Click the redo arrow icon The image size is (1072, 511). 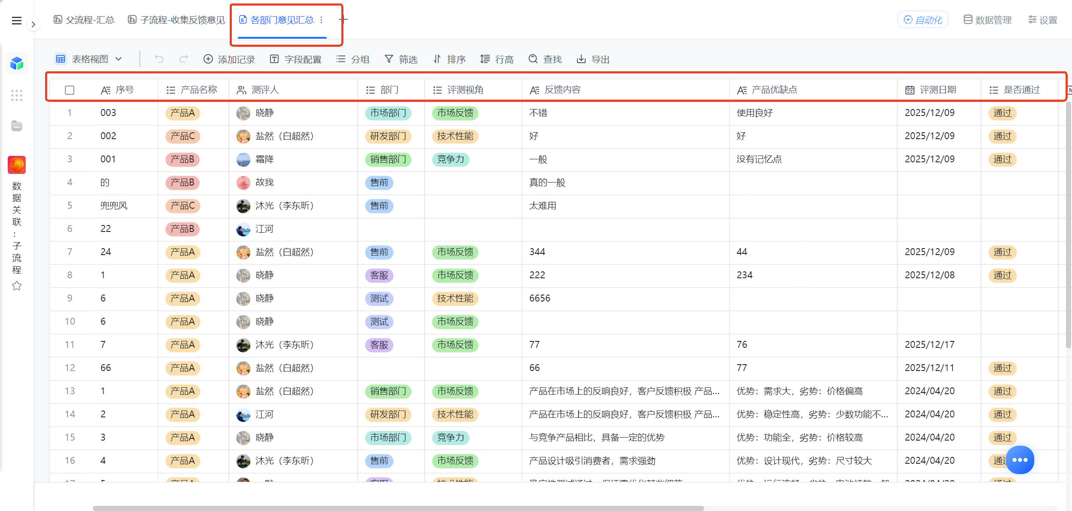(x=184, y=59)
